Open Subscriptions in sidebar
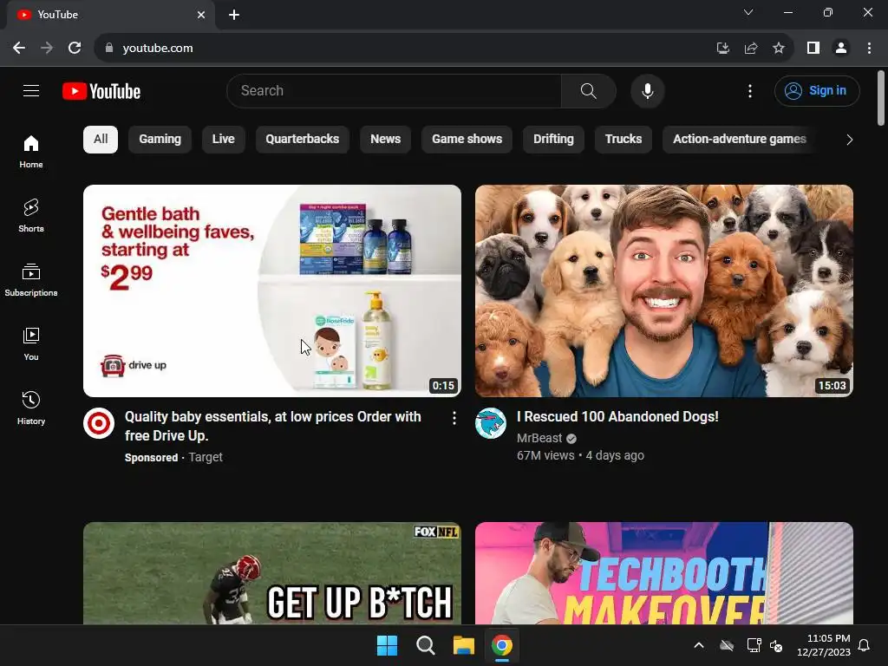The image size is (888, 666). click(31, 280)
